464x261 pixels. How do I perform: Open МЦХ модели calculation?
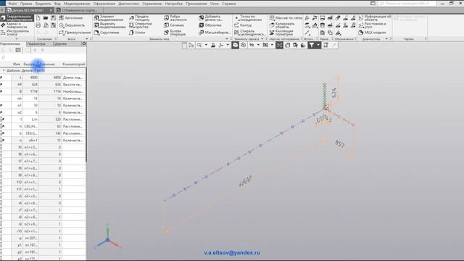pos(372,33)
